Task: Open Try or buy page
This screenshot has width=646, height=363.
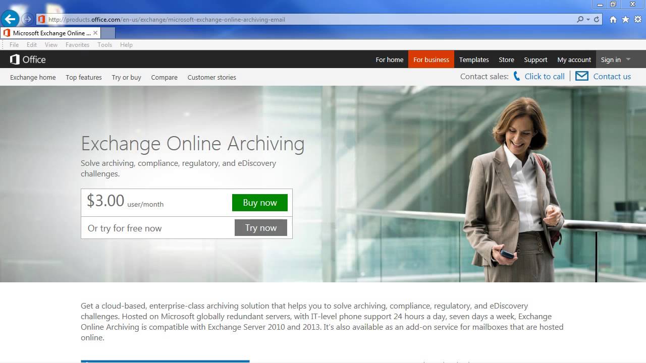Action: pos(126,77)
